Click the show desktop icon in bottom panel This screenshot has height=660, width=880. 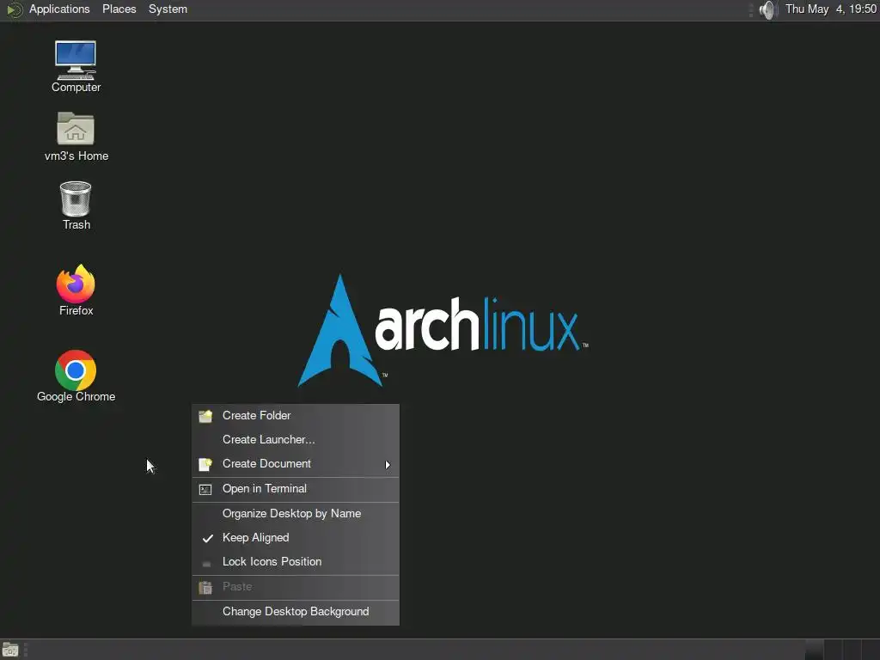[10, 650]
